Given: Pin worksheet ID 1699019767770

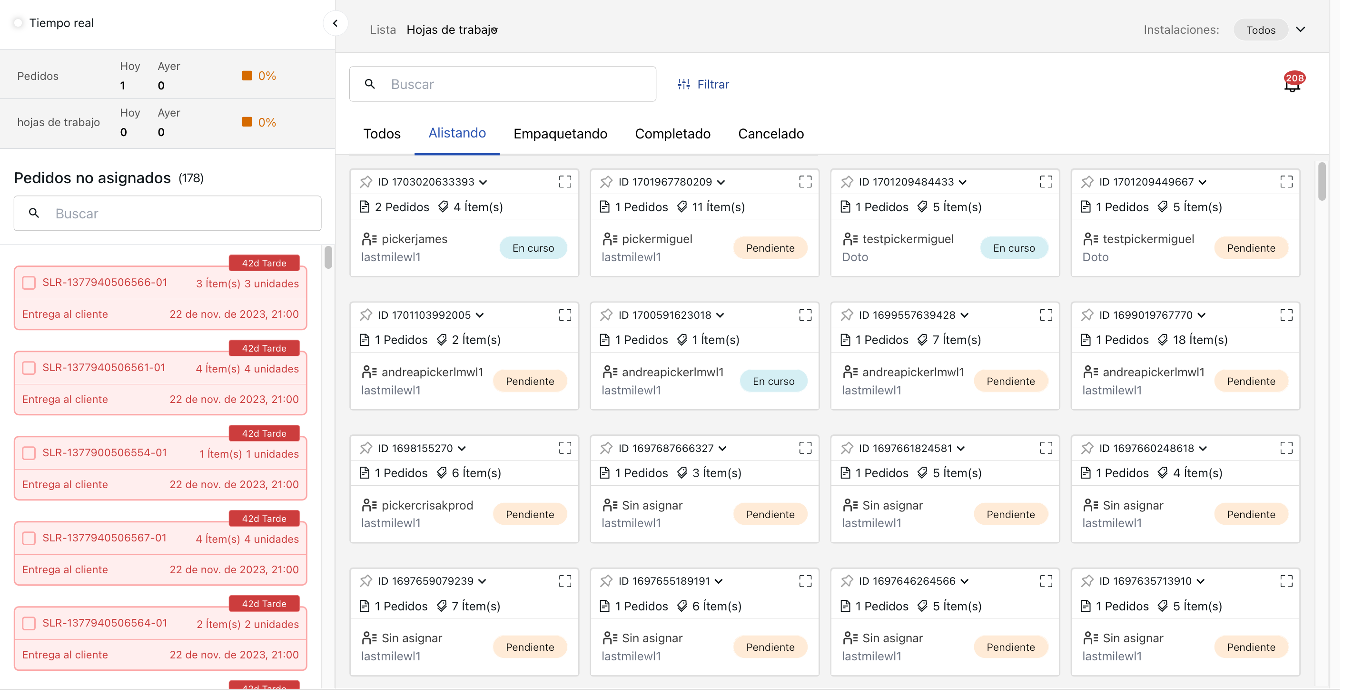Looking at the screenshot, I should tap(1088, 315).
